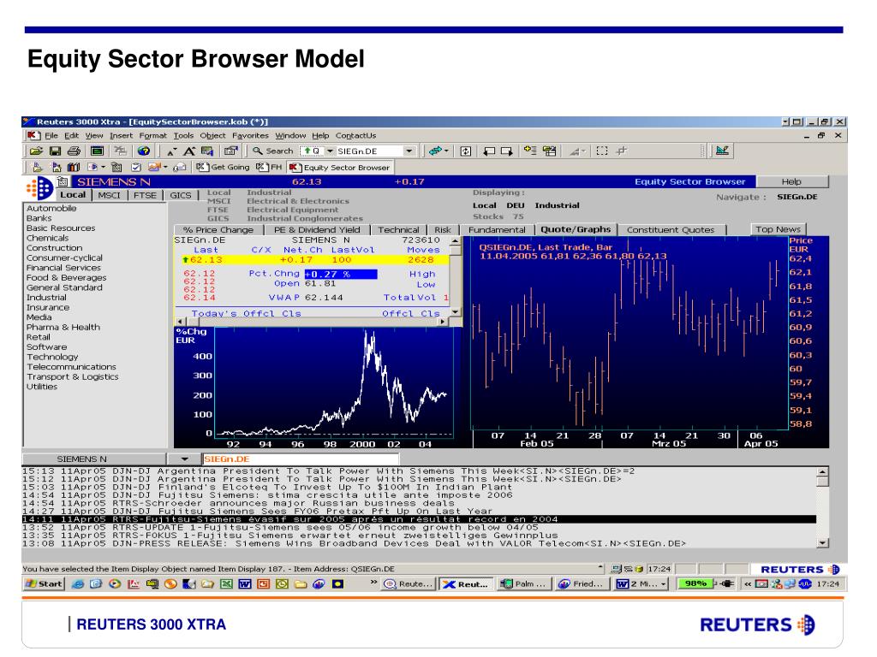Select the FTSE classification tab
The image size is (877, 657).
(145, 195)
